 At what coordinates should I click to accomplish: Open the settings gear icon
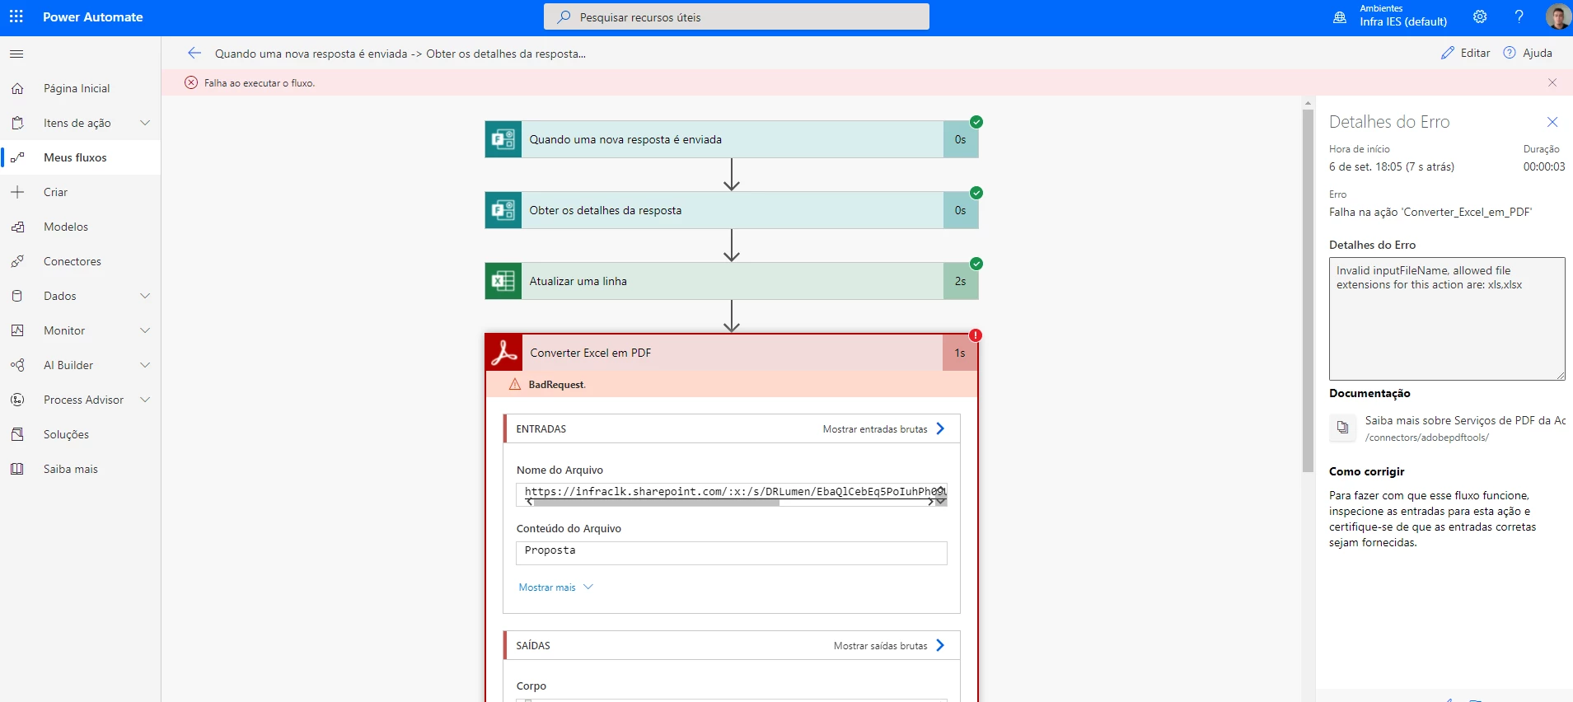click(x=1480, y=16)
